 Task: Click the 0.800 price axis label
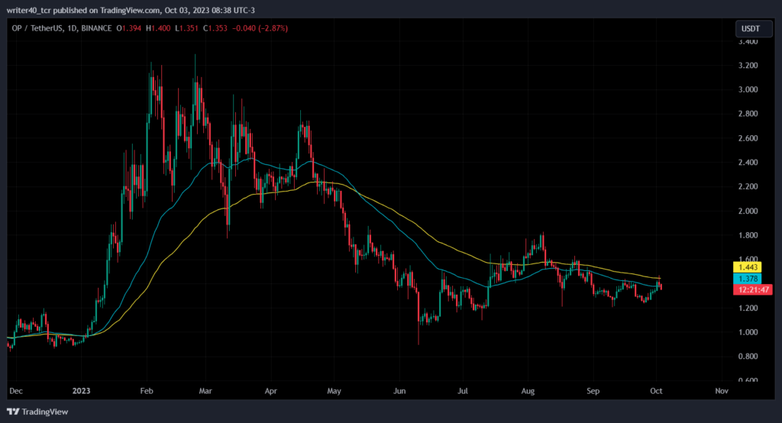pos(748,357)
